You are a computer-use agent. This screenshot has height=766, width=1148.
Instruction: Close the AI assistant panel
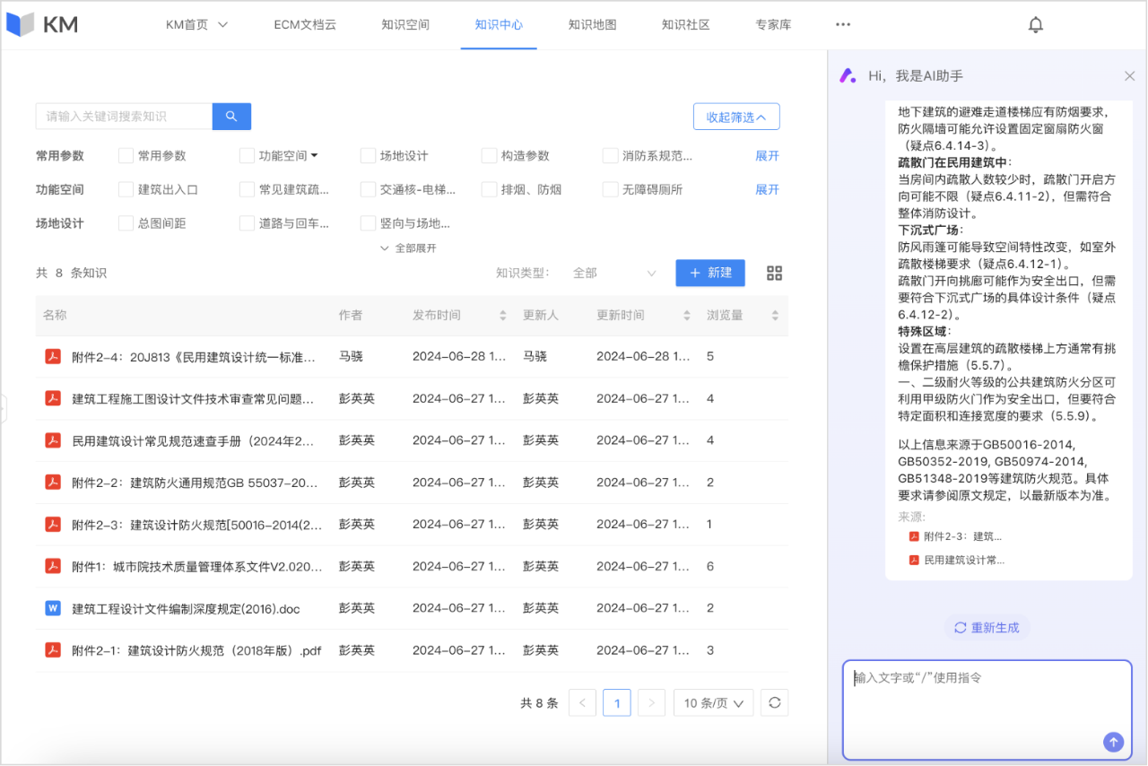click(1129, 76)
